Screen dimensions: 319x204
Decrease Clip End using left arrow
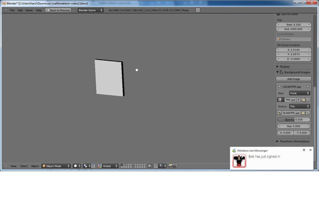coord(278,29)
